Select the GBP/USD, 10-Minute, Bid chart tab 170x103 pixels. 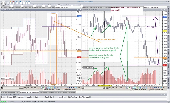pos(151,7)
